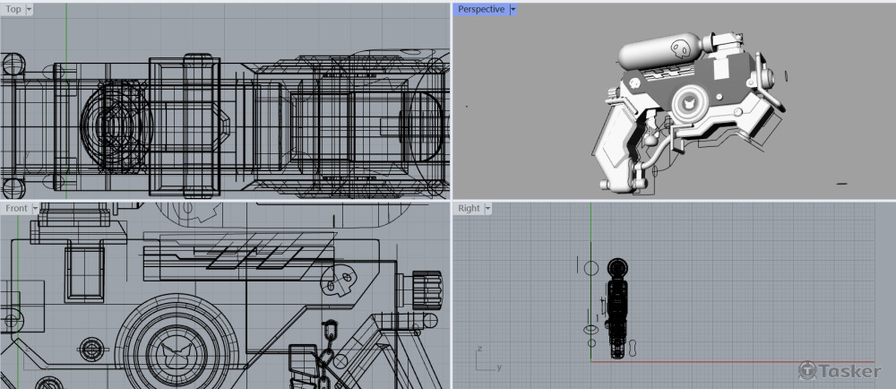Select the open circle curve in Right view

click(x=590, y=268)
